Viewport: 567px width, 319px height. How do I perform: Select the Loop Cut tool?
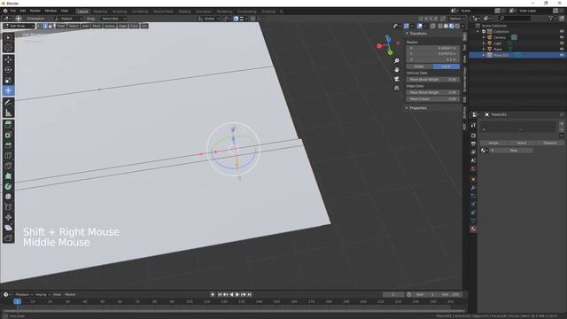pyautogui.click(x=8, y=156)
